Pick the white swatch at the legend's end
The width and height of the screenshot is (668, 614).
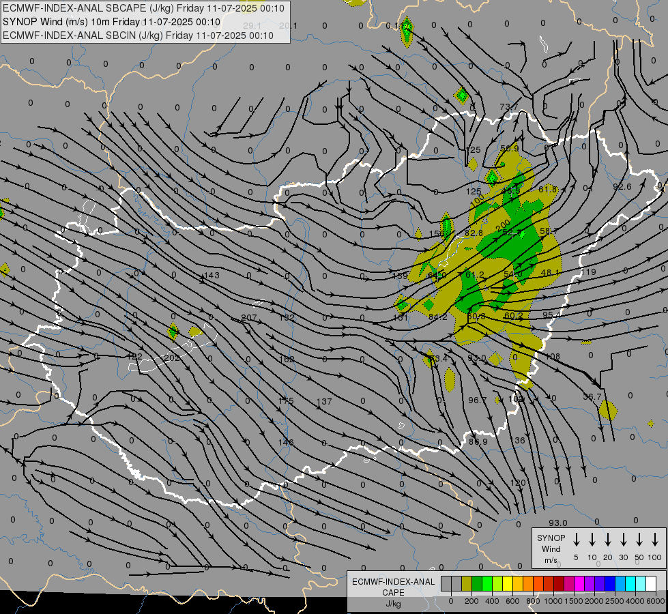point(651,584)
